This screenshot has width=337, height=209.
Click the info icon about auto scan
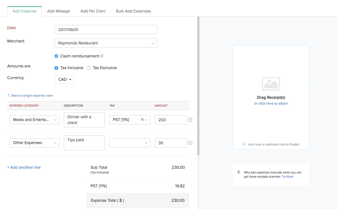244,144
